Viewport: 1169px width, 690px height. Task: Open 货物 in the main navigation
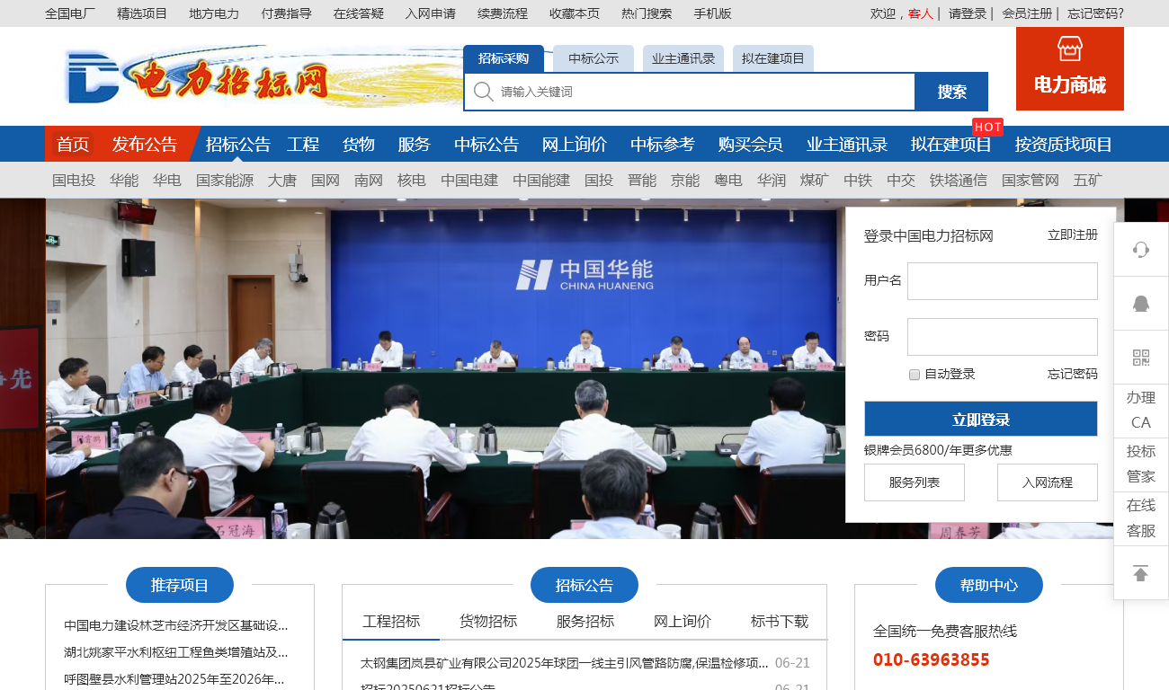click(x=359, y=144)
